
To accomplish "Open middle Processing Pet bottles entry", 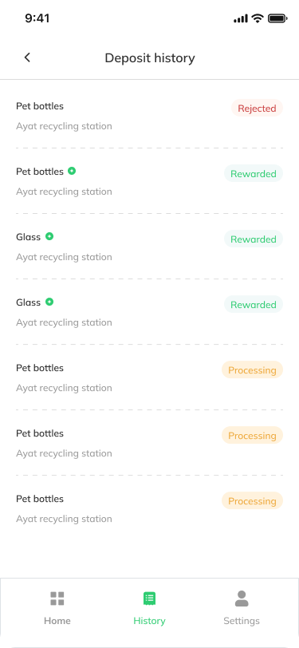I will pyautogui.click(x=150, y=443).
